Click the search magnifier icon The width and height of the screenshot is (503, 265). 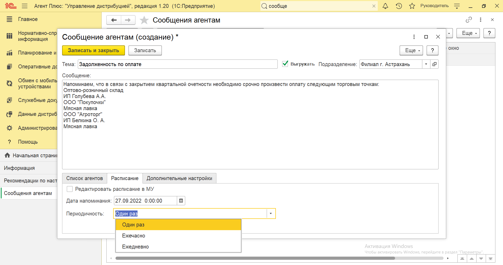click(x=264, y=6)
